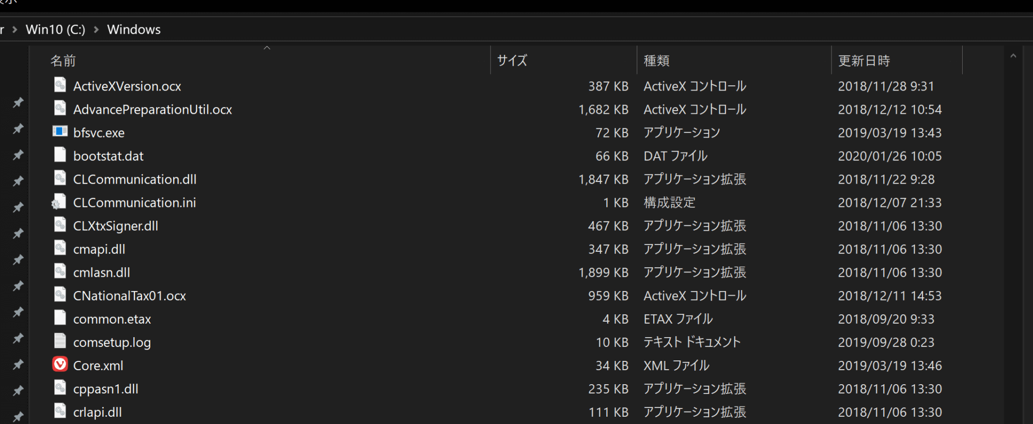The image size is (1033, 424).
Task: Select file name ActiveXVersion.ocx
Action: (127, 86)
